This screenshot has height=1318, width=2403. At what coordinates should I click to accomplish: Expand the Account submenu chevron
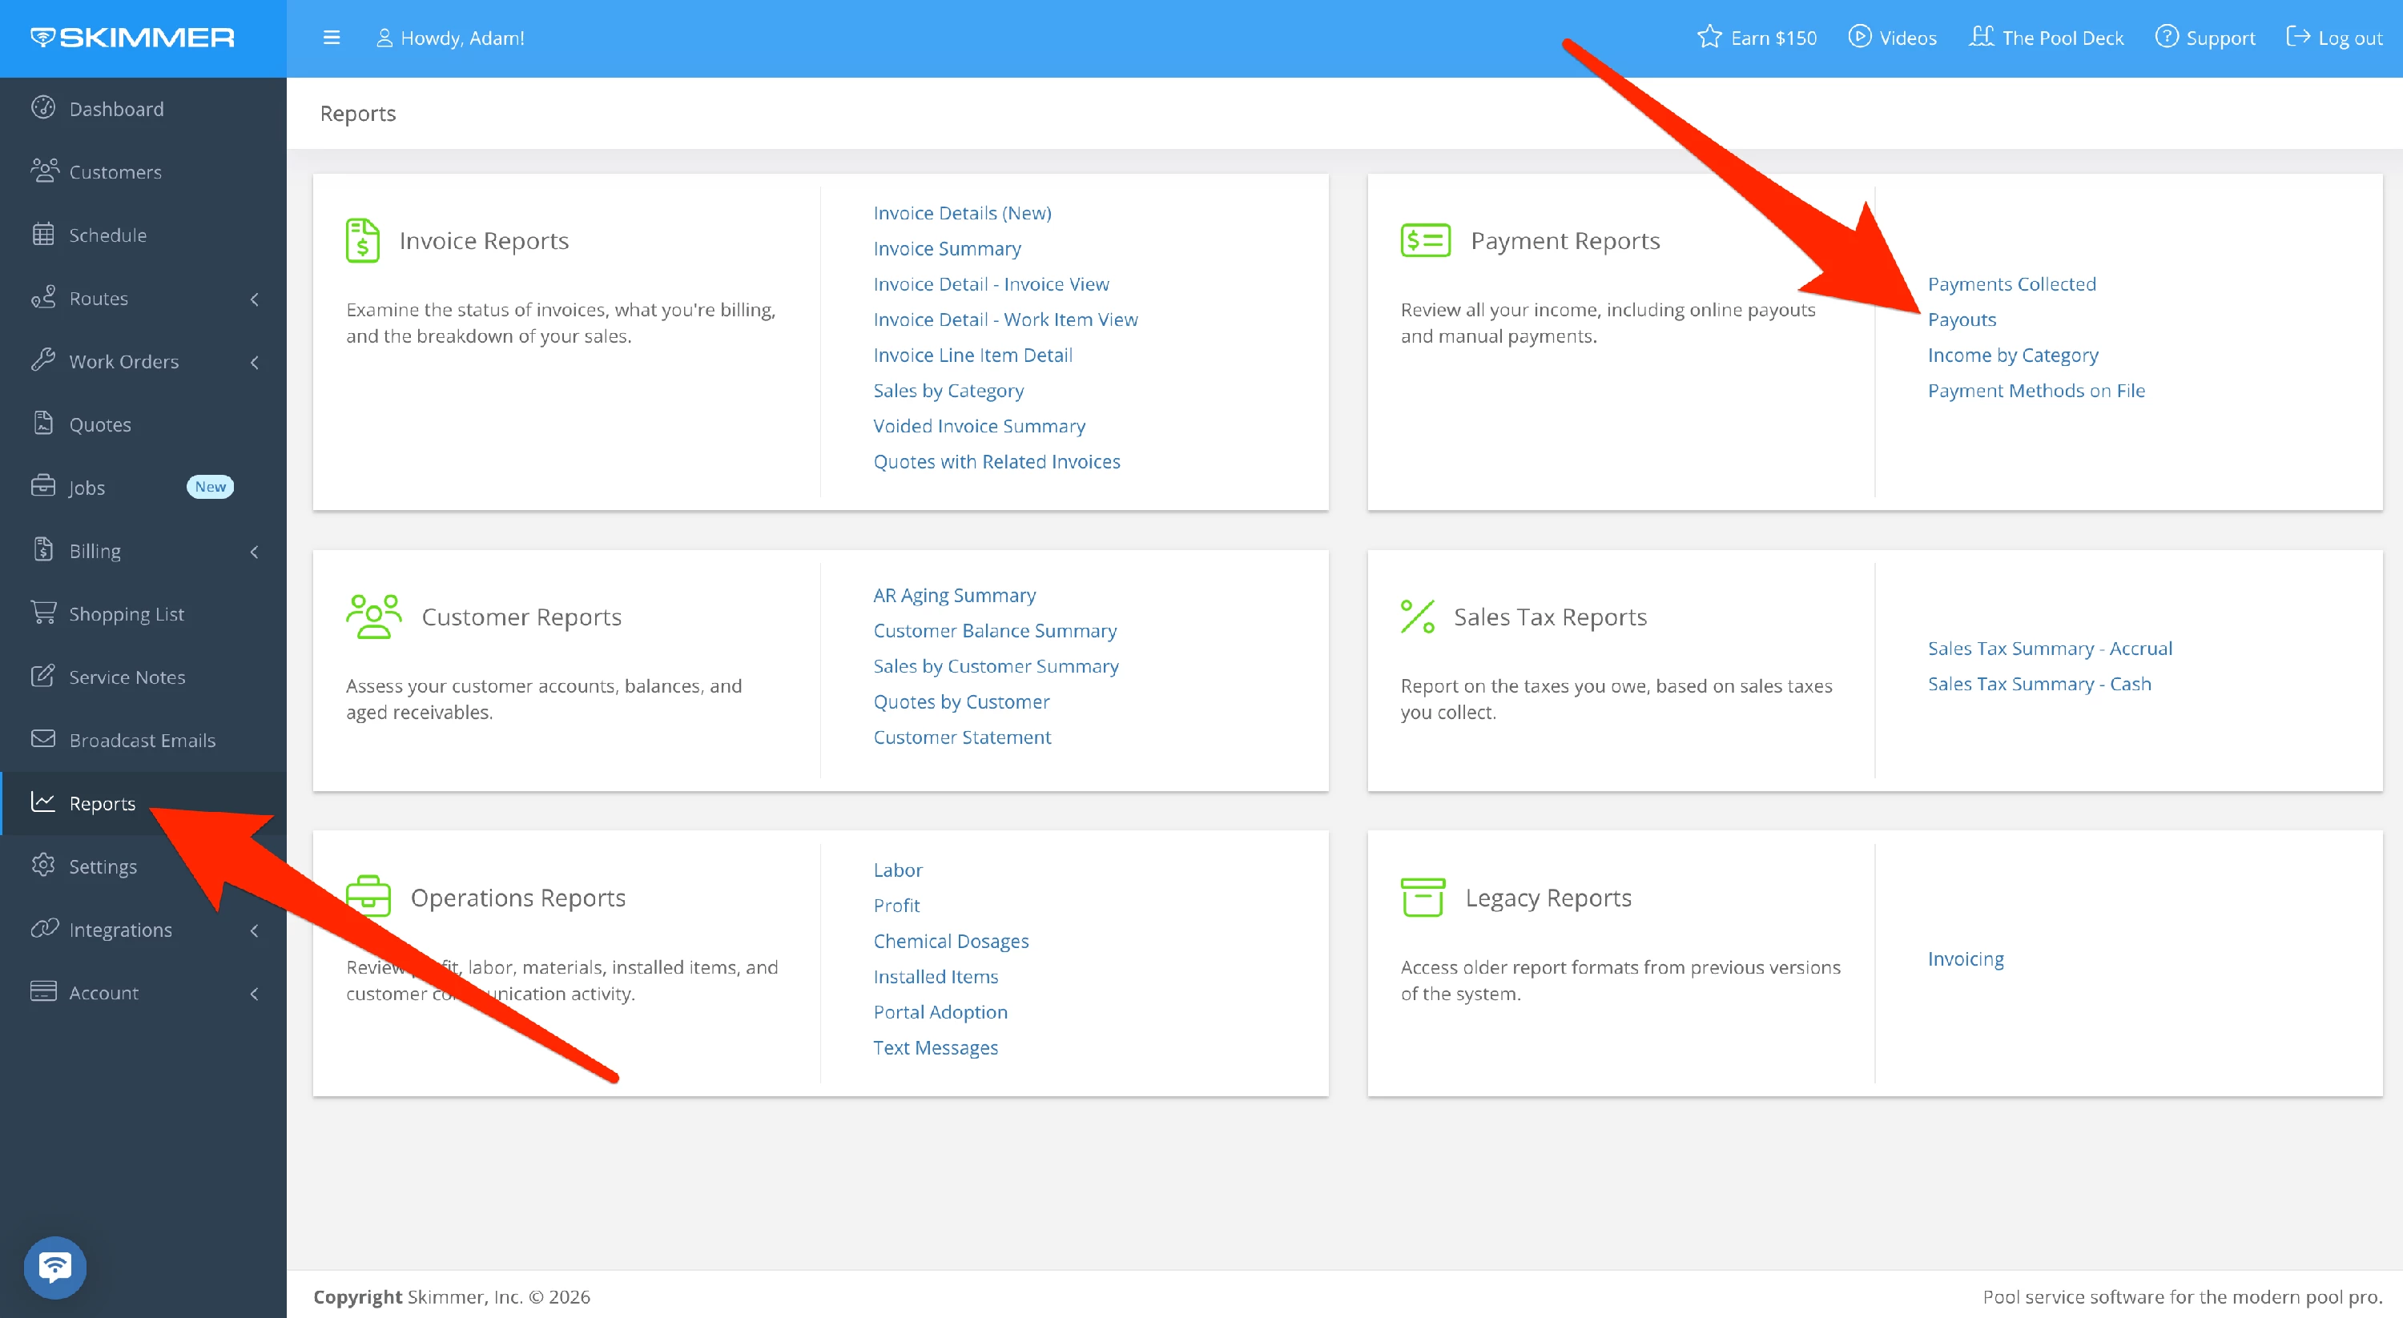(255, 994)
